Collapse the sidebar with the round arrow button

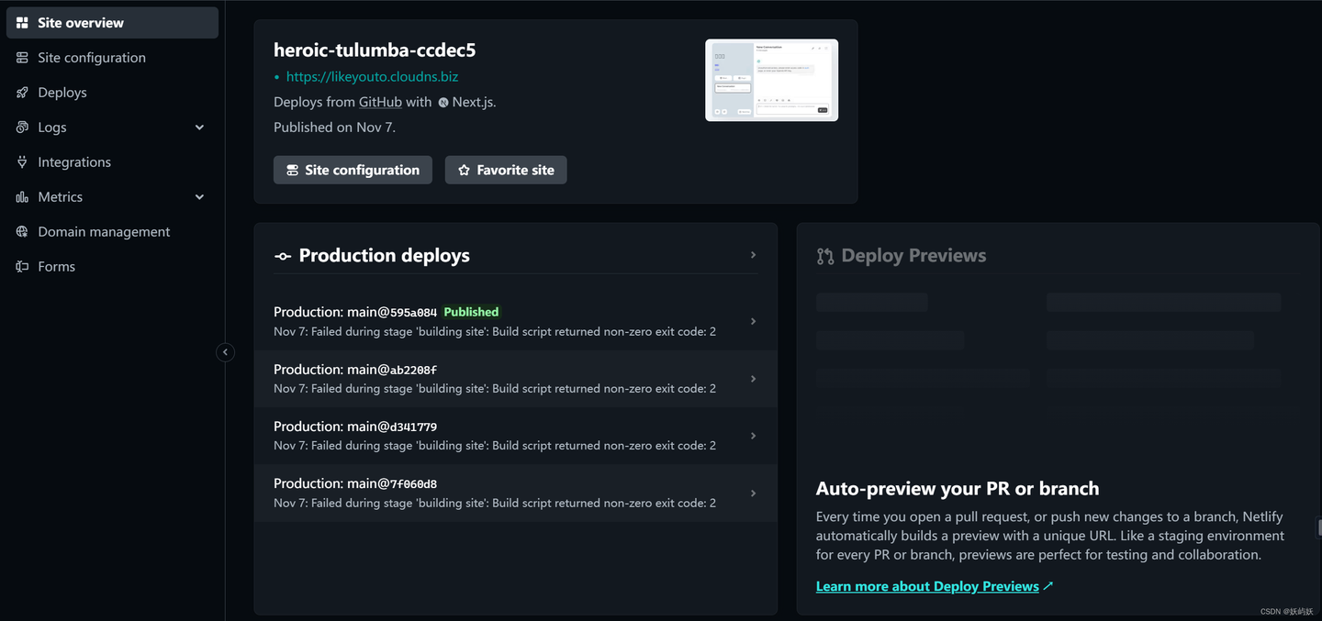[225, 352]
